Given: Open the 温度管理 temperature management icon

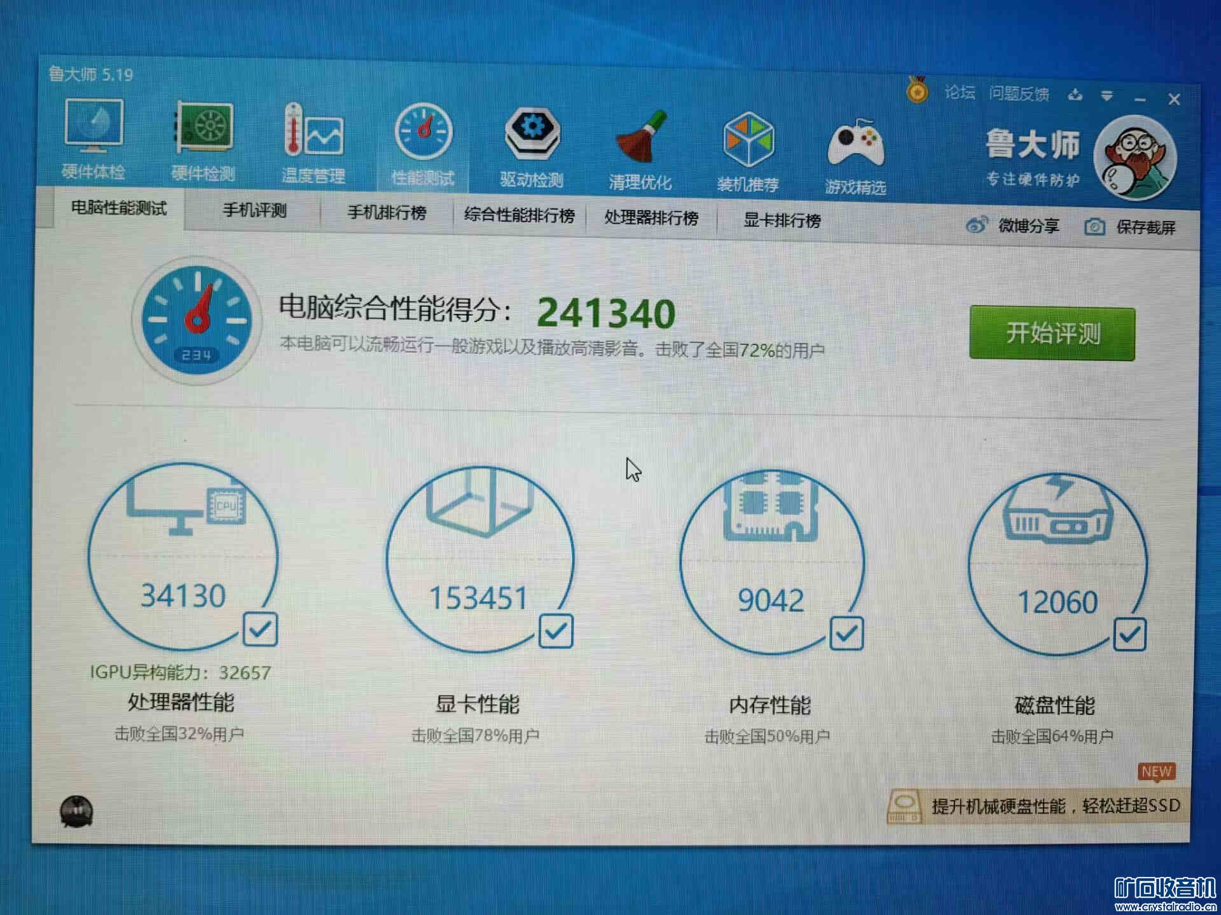Looking at the screenshot, I should [314, 142].
